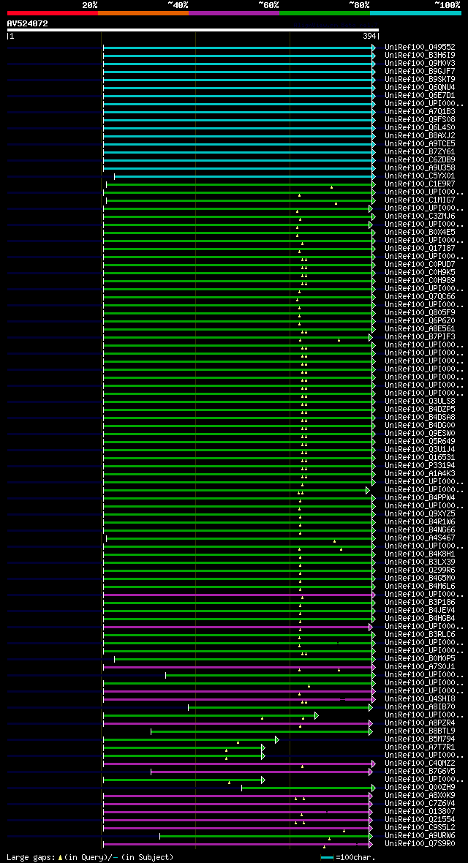
Task: Select hit UniRef100_Q299R6
Action: click(x=420, y=570)
